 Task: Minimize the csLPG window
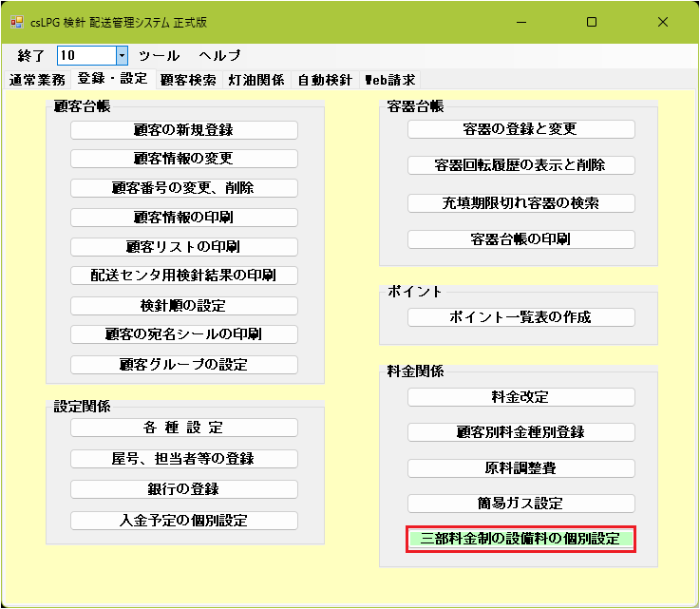[x=521, y=22]
